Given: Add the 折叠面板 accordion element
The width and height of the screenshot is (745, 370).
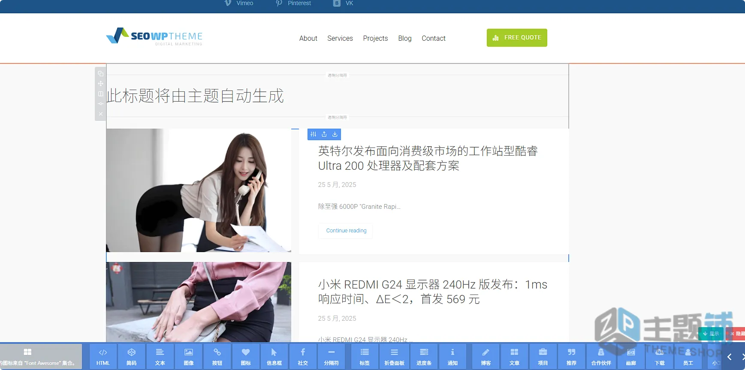Looking at the screenshot, I should 395,356.
